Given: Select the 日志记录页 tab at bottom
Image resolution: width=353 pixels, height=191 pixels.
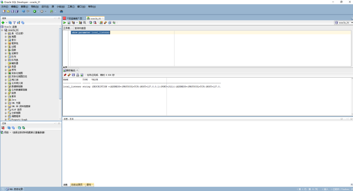Looking at the screenshot, I should click(77, 185).
